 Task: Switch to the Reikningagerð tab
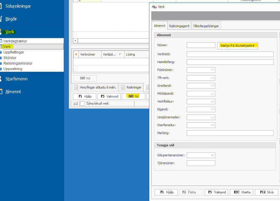point(179,26)
